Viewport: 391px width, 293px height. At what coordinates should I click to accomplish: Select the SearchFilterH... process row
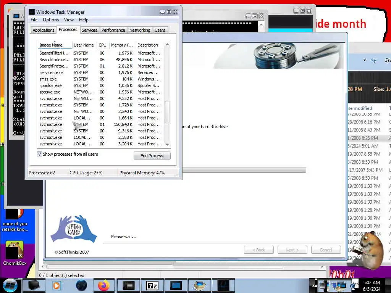101,53
